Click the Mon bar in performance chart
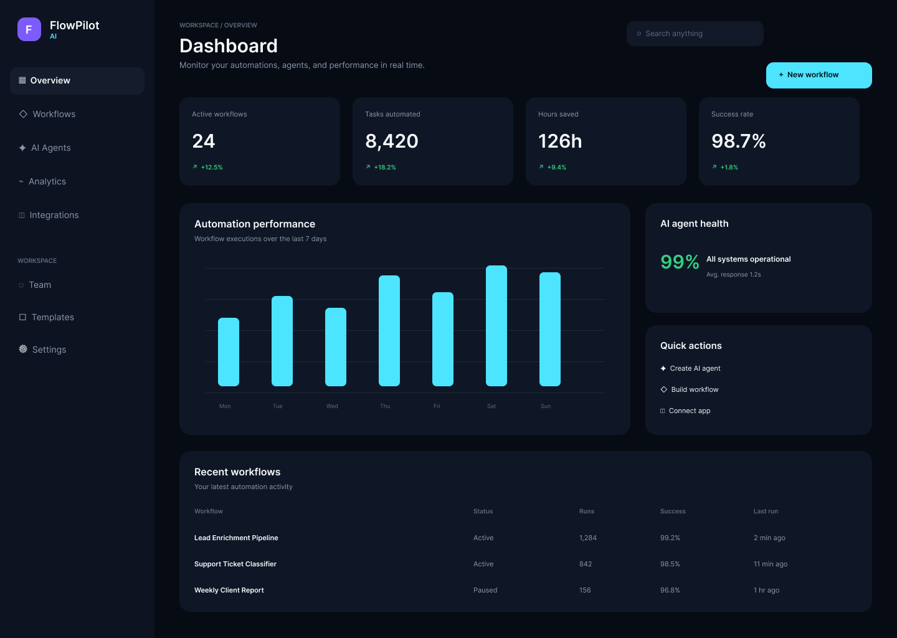Screen dimensions: 897x638 click(x=229, y=352)
